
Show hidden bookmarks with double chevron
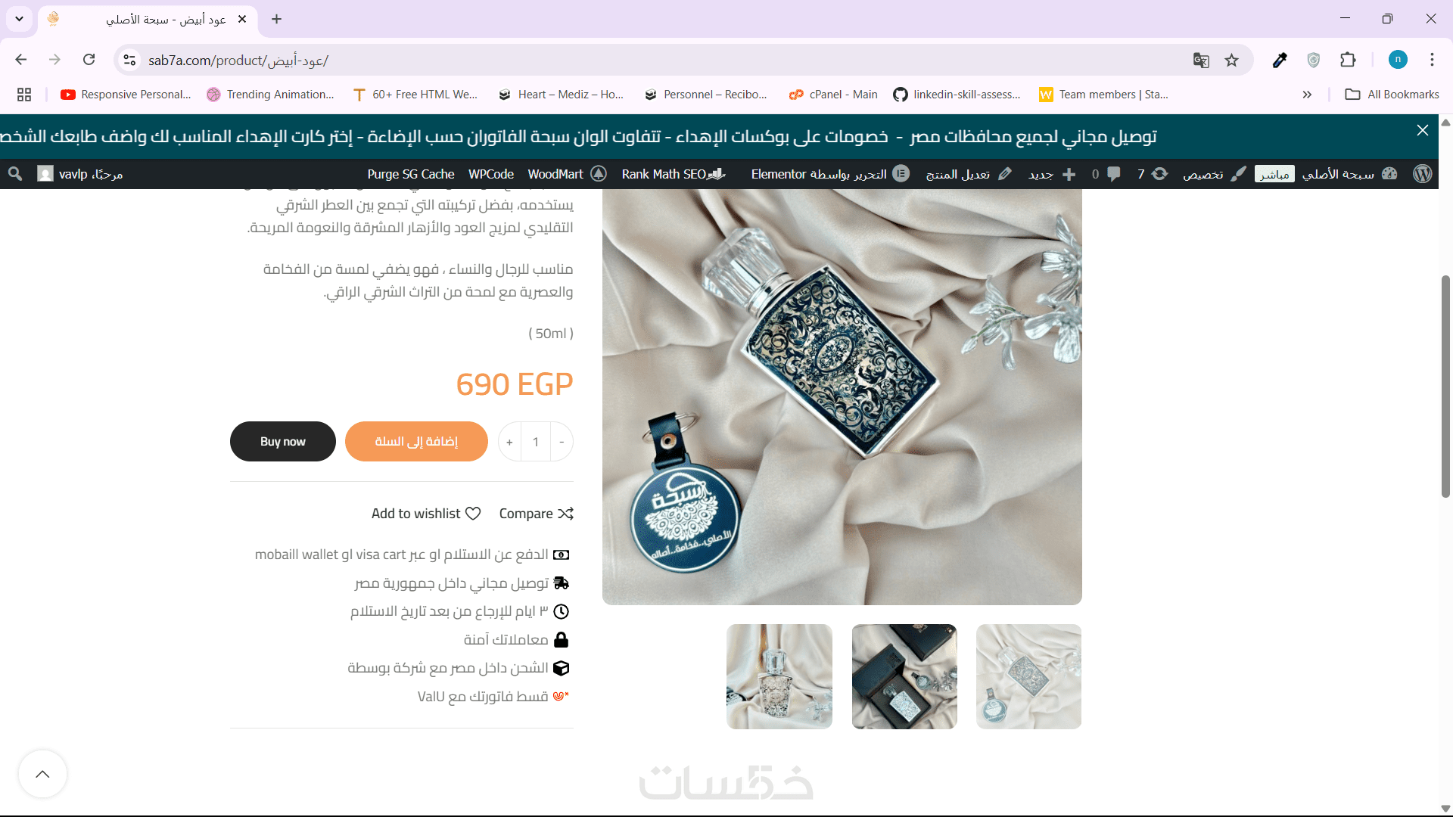[x=1307, y=95]
